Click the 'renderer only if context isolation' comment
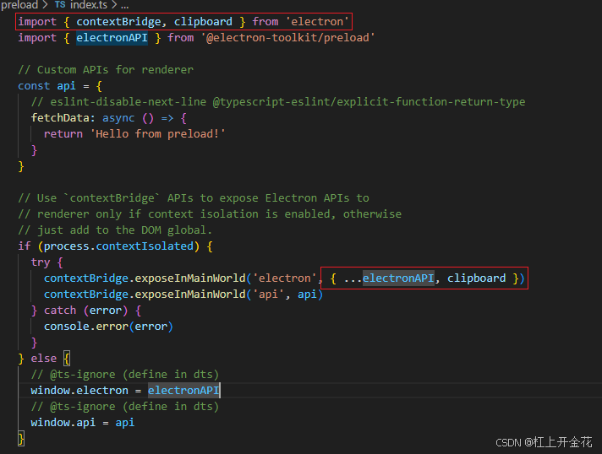 pos(210,214)
